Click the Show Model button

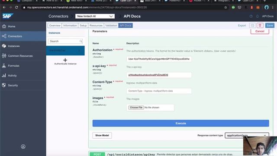pos(102,135)
